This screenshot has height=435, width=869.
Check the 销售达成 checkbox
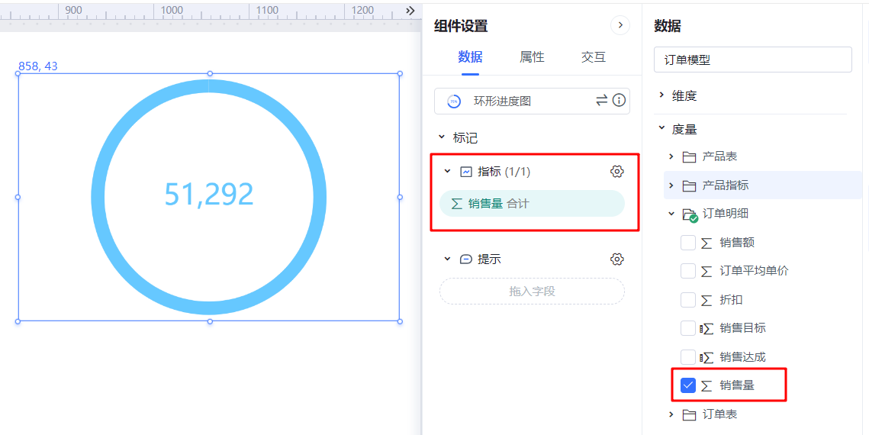click(x=687, y=357)
